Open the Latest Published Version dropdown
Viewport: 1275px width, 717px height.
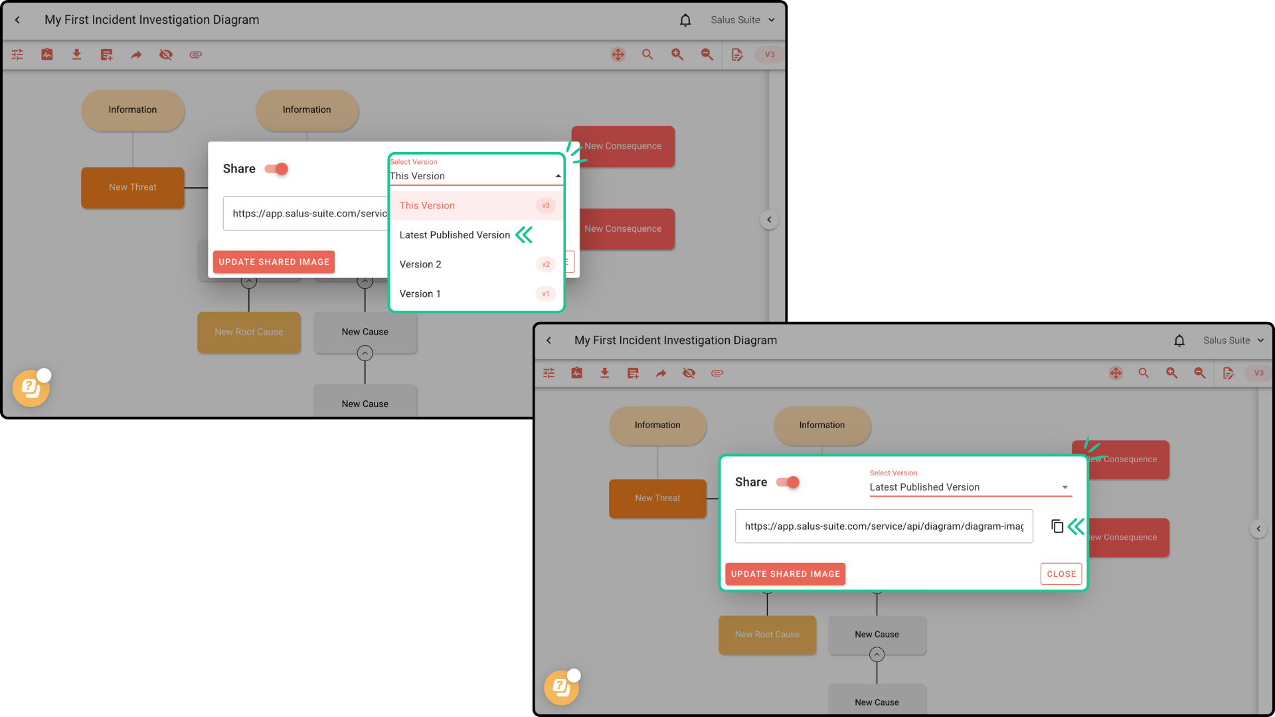(x=970, y=487)
